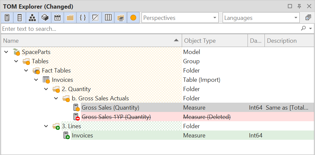
Task: Open search options dropdown arrow
Action: 311,29
